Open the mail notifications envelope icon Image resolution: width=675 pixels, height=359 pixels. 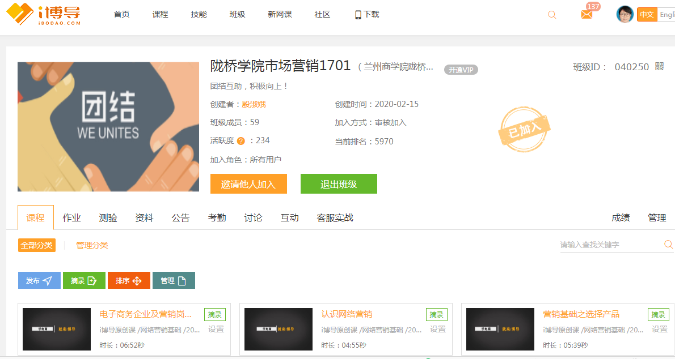587,15
